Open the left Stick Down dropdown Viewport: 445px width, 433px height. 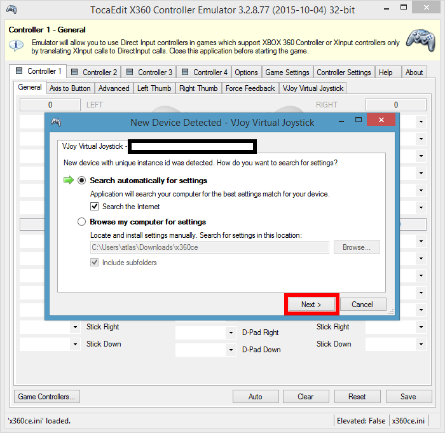pos(75,345)
